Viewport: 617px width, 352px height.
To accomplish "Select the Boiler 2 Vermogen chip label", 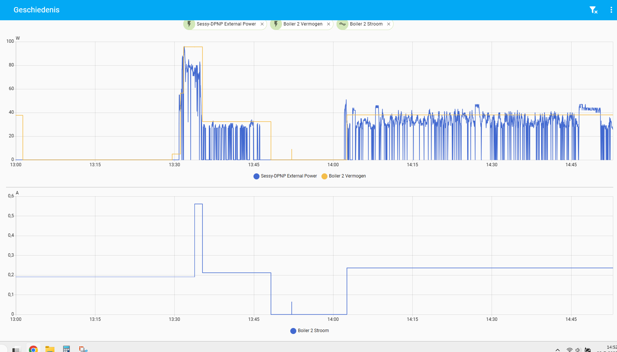I will point(303,24).
